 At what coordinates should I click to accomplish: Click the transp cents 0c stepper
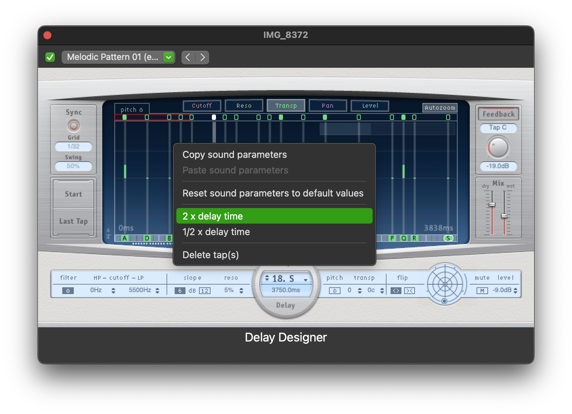tap(382, 290)
